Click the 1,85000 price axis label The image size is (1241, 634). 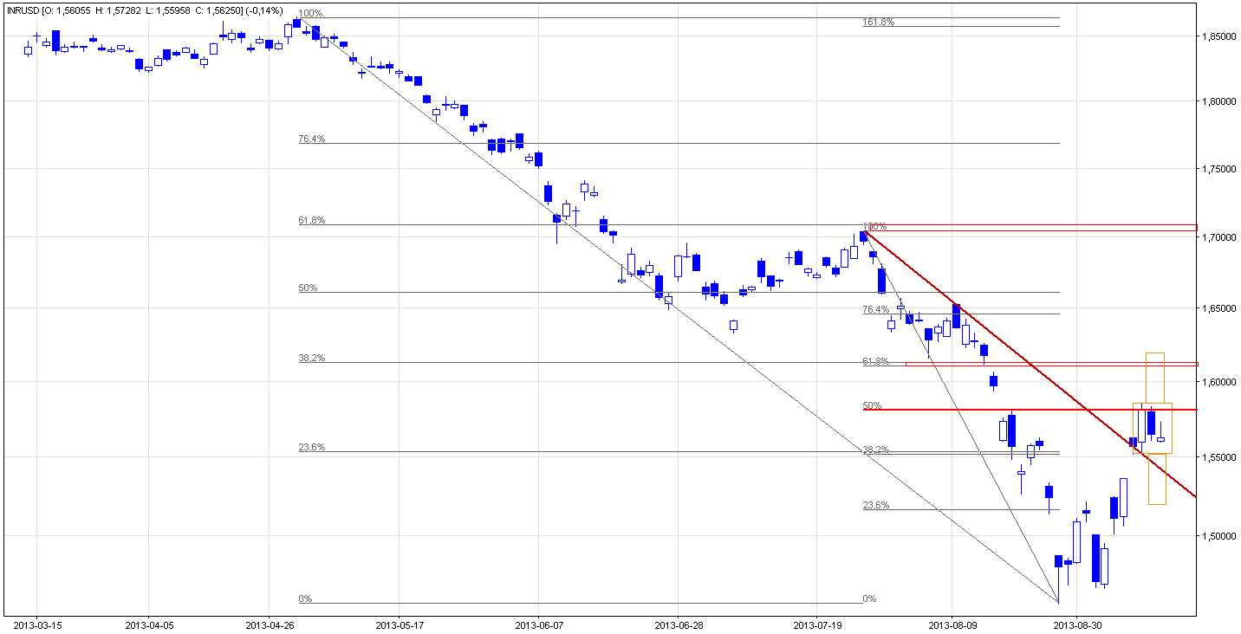(x=1218, y=36)
